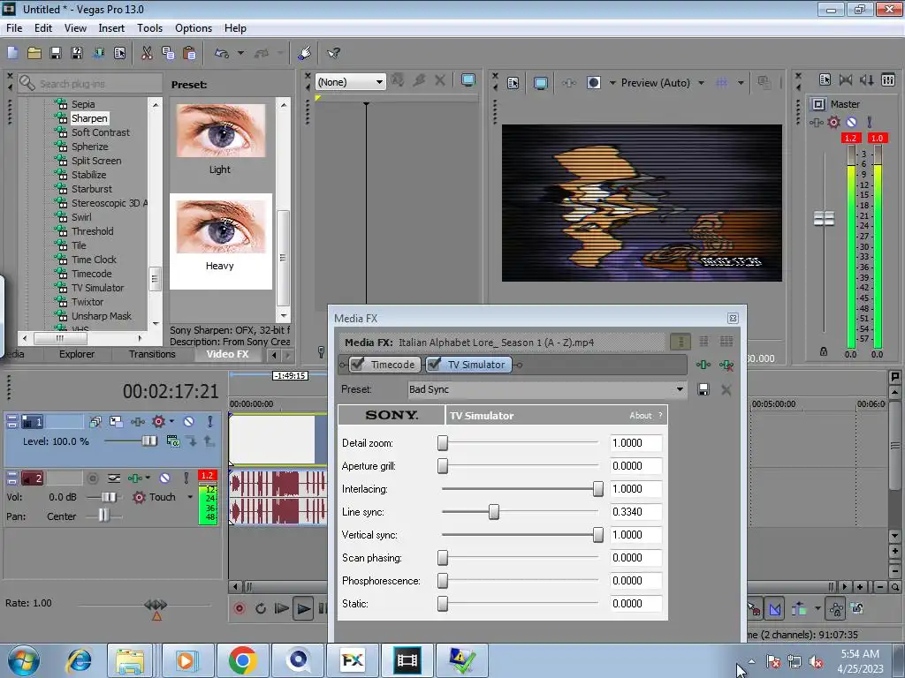Open the What's This help icon
905x678 pixels.
333,53
